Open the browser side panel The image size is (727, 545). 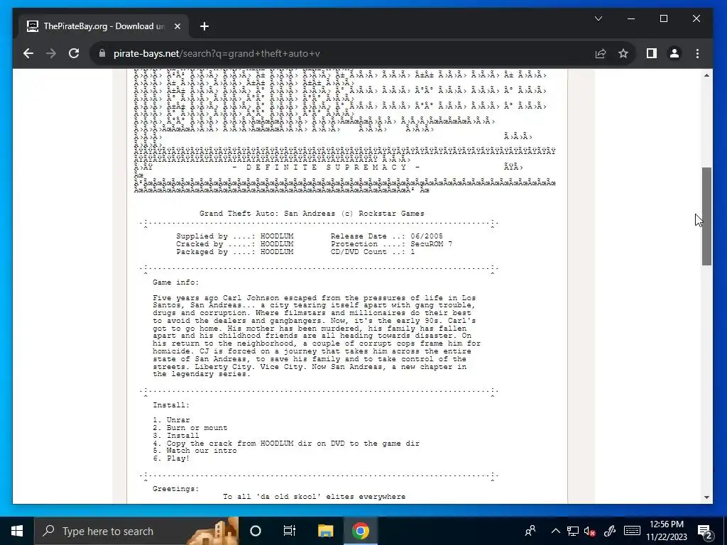coord(652,53)
